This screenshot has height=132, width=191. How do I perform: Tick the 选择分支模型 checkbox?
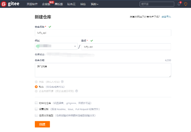point(36,115)
